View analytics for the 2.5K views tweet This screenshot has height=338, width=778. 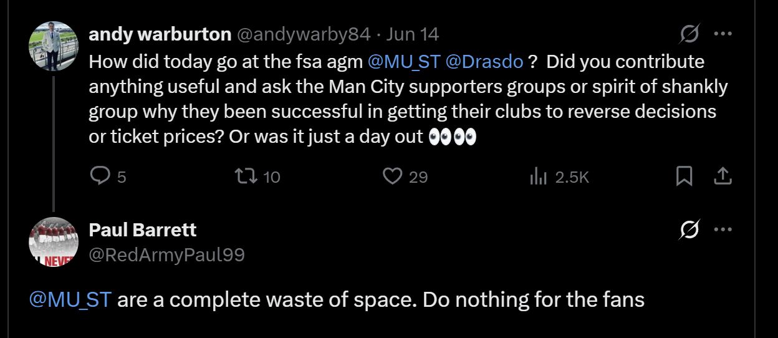tap(538, 177)
